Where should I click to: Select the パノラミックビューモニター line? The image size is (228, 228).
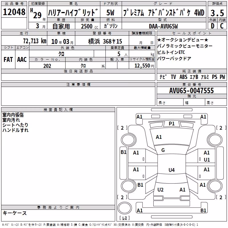tap(185, 46)
